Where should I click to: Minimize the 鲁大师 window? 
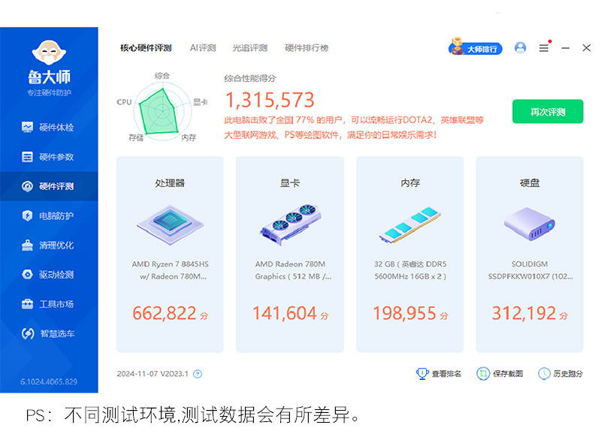tap(566, 48)
